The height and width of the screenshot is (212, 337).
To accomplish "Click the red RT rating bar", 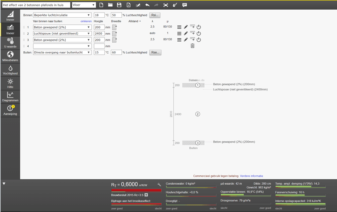I will coord(136,190).
